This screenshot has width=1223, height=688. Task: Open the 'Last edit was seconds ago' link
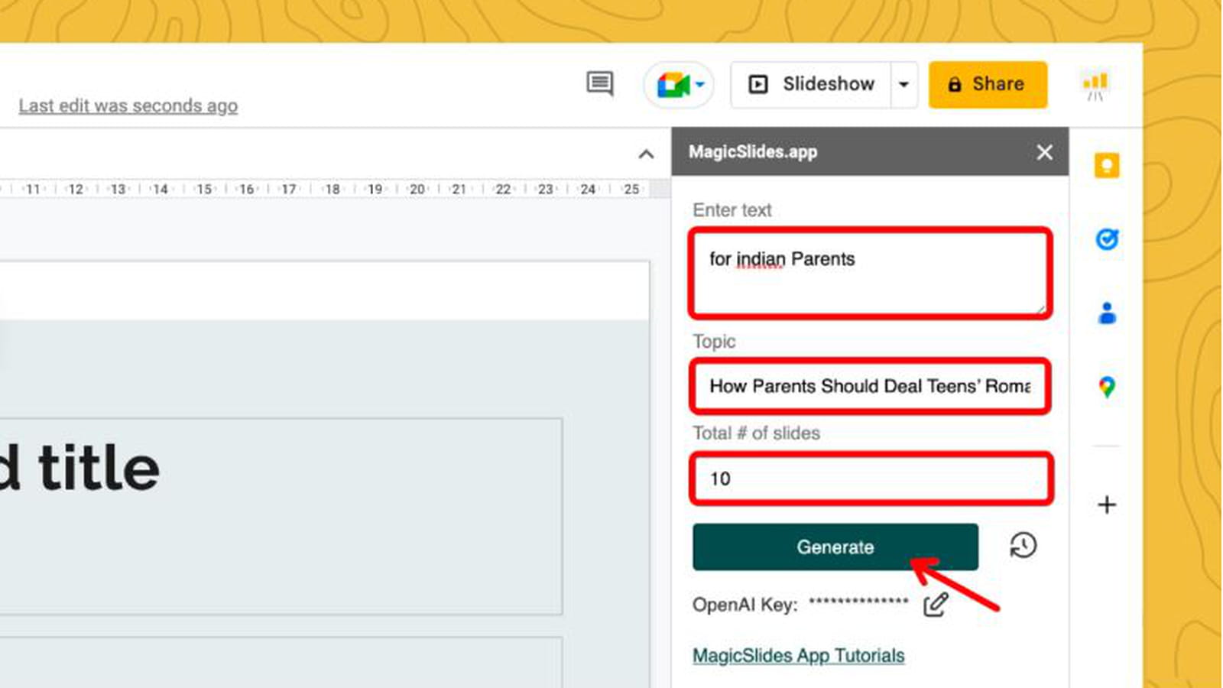[128, 105]
